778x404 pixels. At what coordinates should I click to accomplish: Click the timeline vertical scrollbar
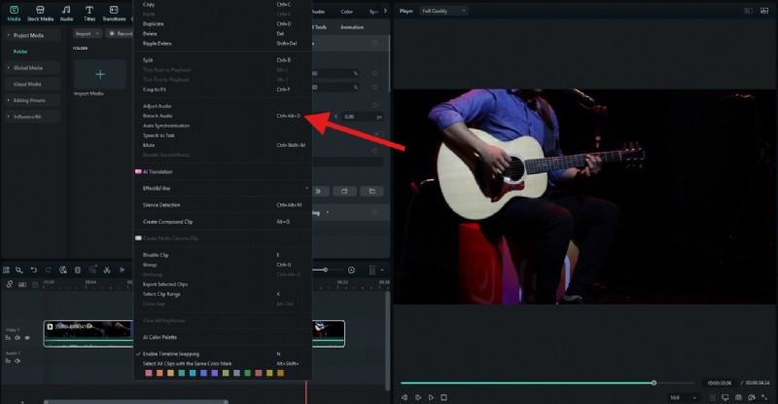(387, 341)
